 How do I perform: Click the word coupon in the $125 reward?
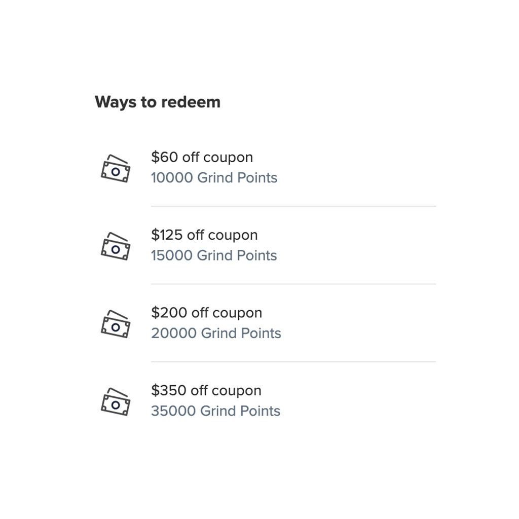click(x=233, y=236)
